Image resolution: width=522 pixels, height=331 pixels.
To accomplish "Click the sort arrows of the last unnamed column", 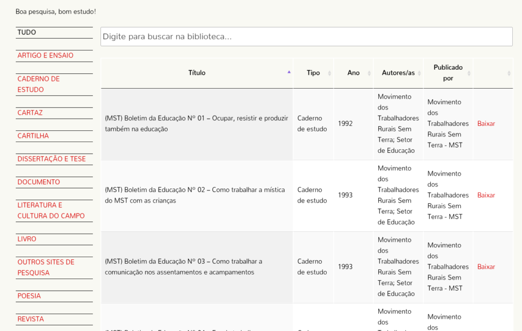I will 509,73.
